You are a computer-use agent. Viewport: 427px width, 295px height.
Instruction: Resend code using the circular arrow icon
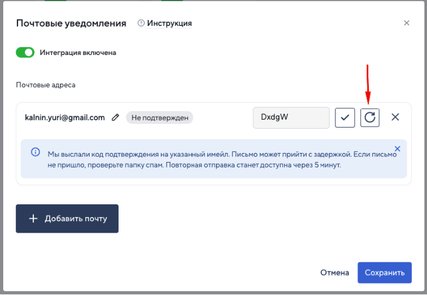tap(370, 117)
